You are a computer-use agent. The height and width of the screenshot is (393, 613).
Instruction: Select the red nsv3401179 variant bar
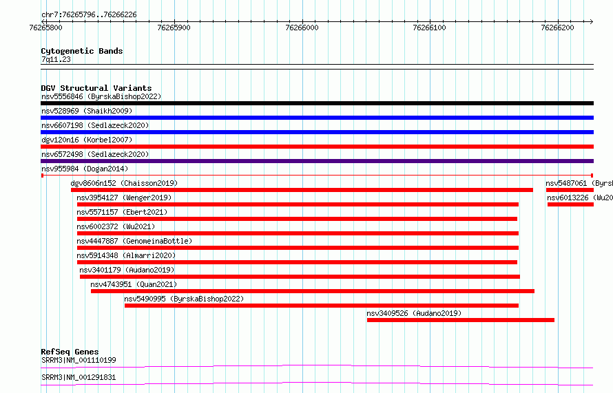pos(300,277)
